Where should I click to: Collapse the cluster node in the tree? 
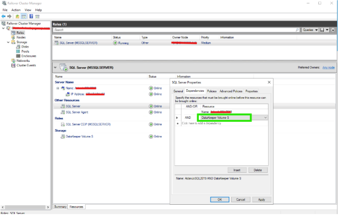pyautogui.click(x=3, y=28)
